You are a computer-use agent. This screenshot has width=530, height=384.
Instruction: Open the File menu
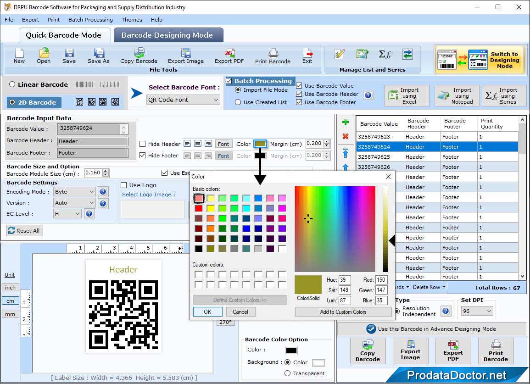9,20
